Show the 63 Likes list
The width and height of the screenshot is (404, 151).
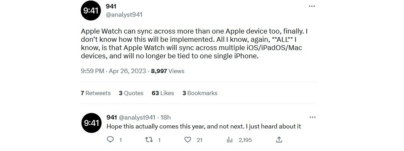[163, 93]
